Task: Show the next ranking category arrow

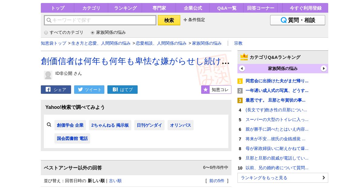Action: point(324,68)
